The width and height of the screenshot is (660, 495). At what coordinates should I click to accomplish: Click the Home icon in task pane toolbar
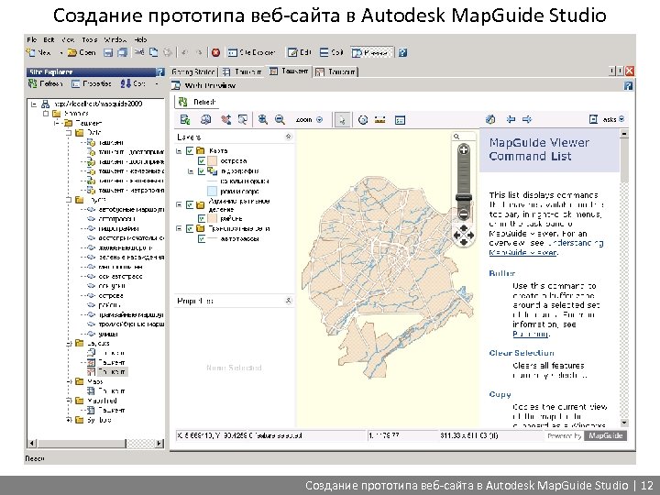click(x=490, y=119)
